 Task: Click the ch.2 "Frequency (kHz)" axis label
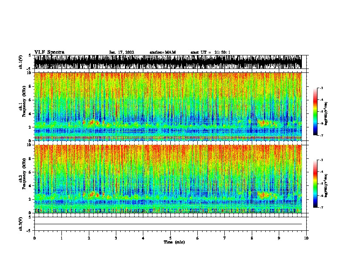(x=24, y=173)
